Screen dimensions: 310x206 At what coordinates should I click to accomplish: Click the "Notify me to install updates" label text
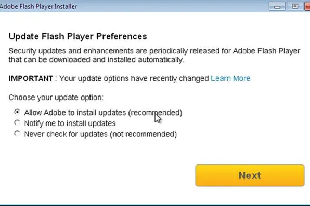[x=70, y=123]
